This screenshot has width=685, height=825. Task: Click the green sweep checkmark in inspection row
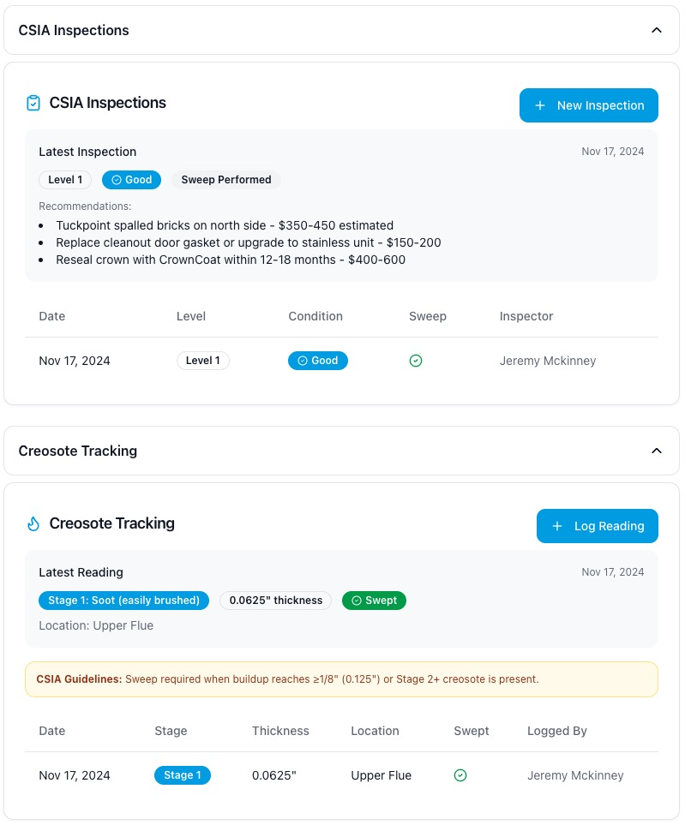(x=416, y=361)
